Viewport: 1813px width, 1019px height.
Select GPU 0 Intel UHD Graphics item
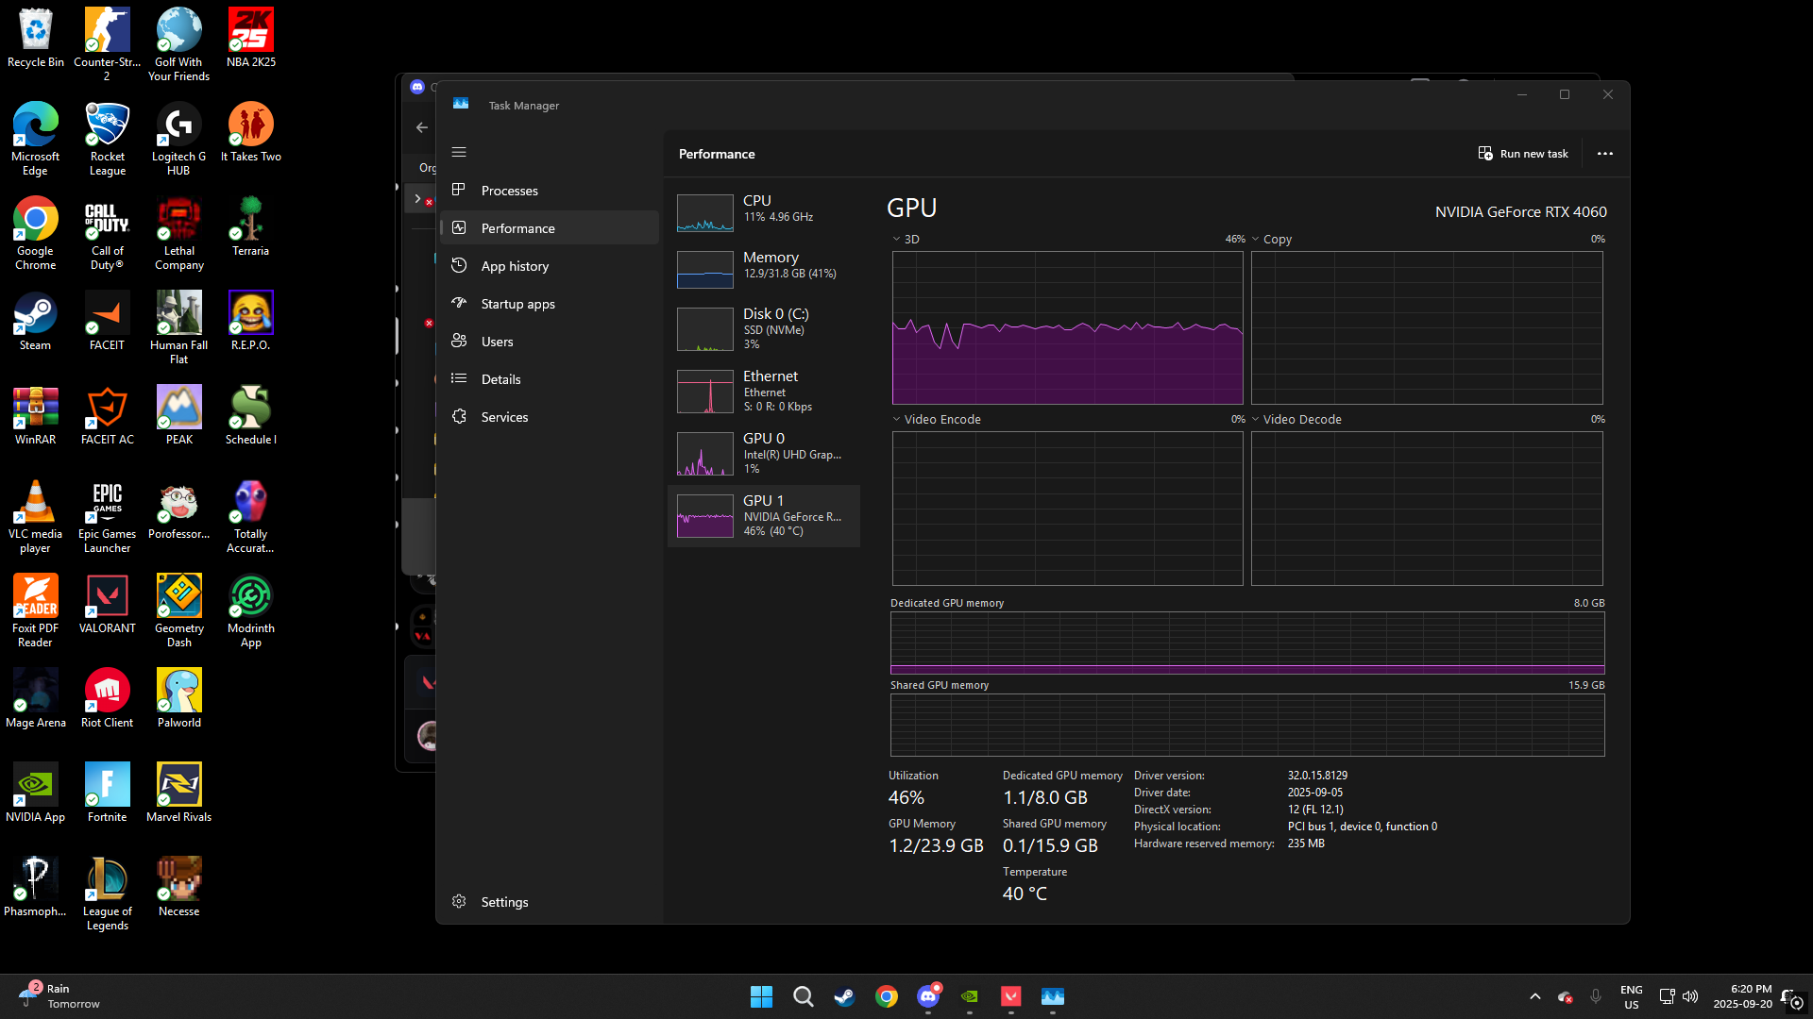(x=763, y=453)
